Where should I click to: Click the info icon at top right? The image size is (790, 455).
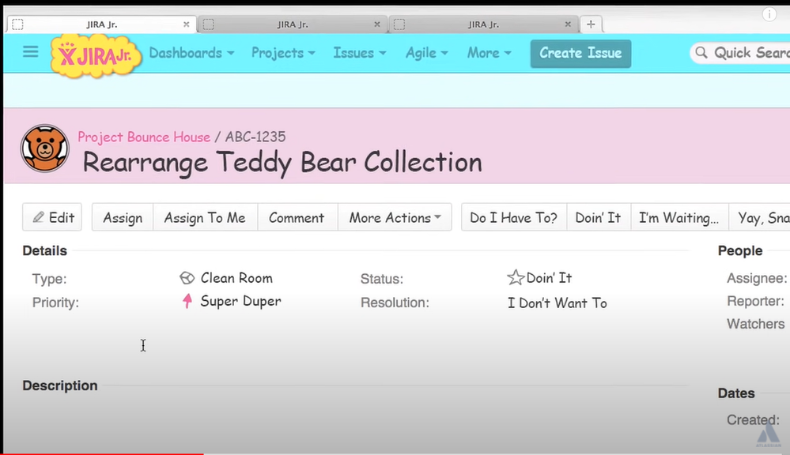[769, 14]
